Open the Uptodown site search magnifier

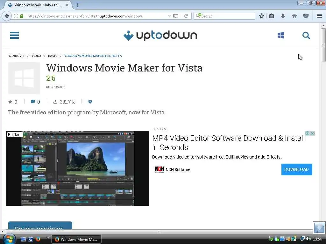pos(306,35)
